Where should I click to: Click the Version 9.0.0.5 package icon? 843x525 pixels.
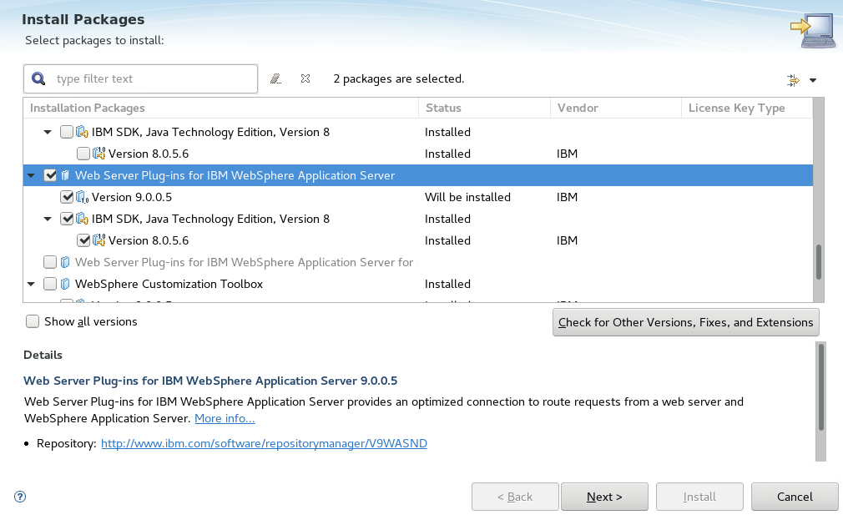(83, 197)
